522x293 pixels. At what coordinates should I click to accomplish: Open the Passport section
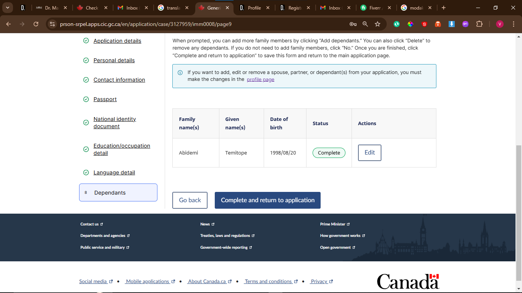[x=105, y=99]
